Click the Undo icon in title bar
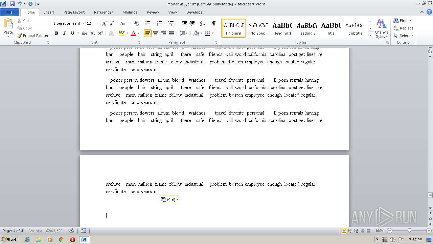The width and height of the screenshot is (433, 244). coord(19,4)
